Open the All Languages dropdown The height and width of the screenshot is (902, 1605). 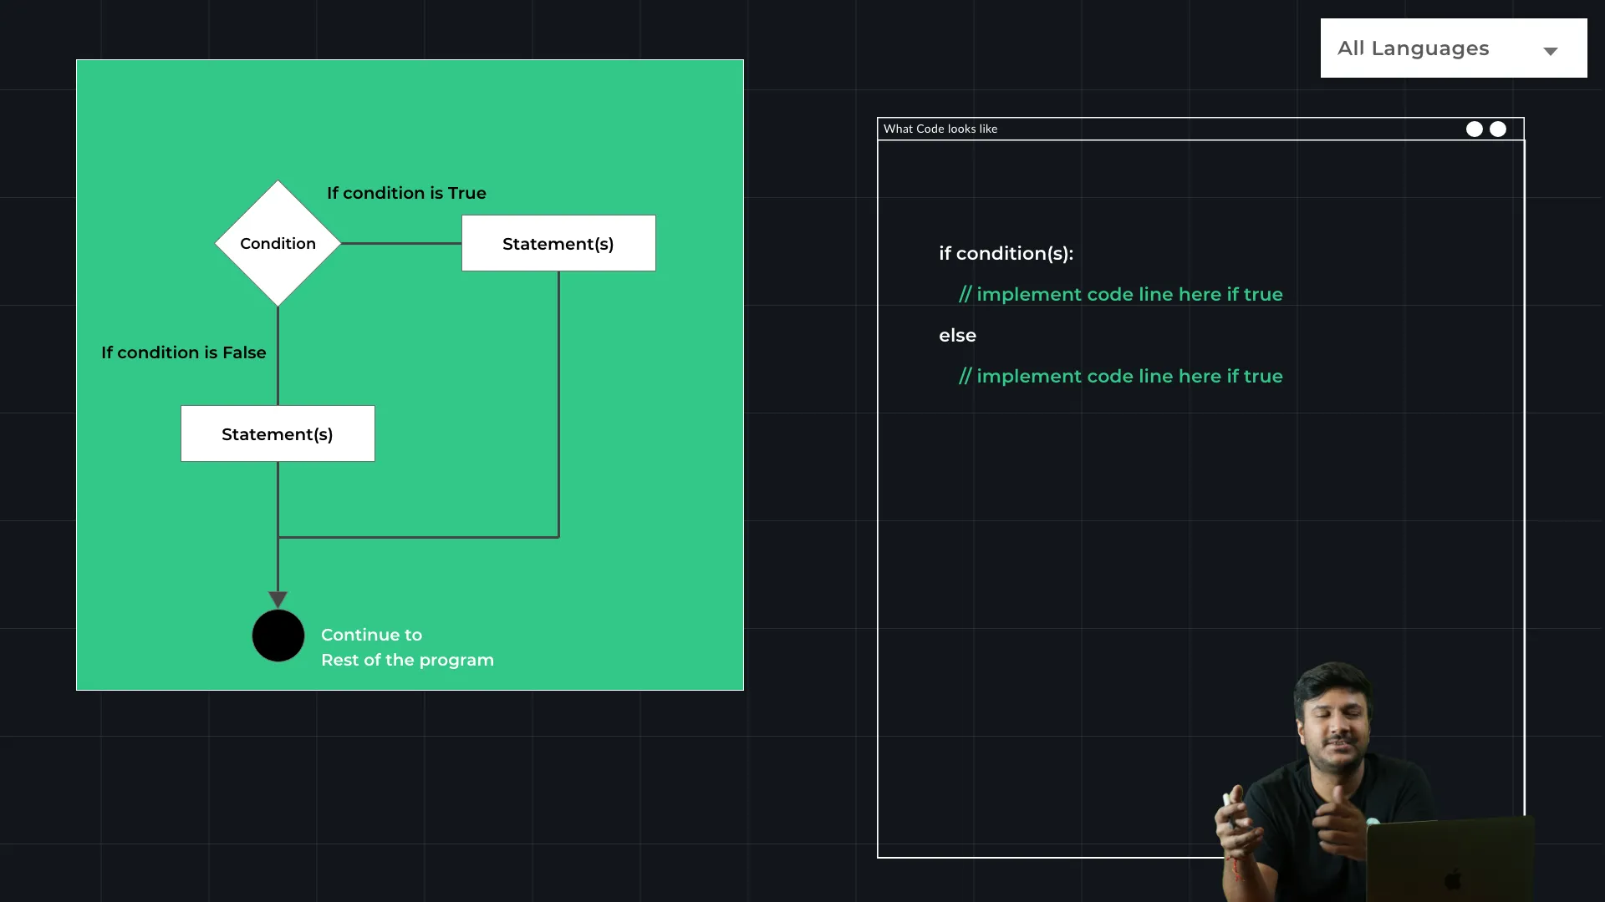point(1413,48)
